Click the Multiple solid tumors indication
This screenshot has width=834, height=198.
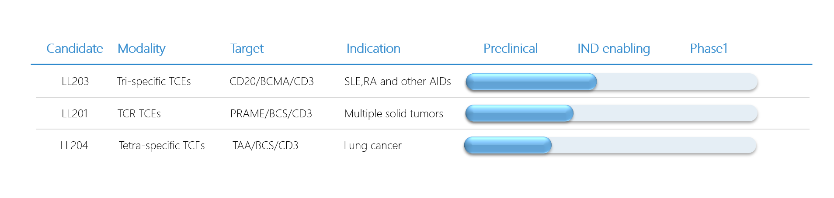[x=394, y=114]
